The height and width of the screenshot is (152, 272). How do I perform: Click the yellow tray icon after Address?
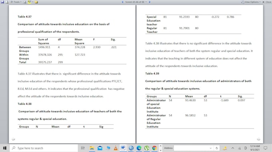(x=225, y=148)
